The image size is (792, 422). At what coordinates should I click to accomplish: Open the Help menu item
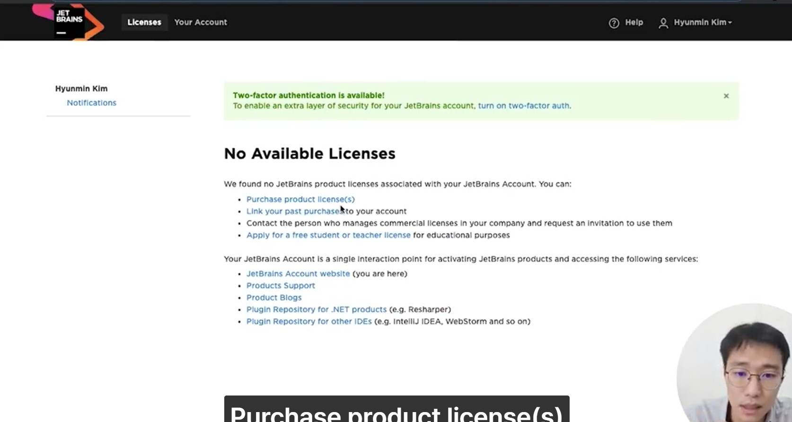634,22
